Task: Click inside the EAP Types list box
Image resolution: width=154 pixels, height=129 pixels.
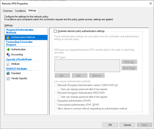Action: [x=87, y=66]
